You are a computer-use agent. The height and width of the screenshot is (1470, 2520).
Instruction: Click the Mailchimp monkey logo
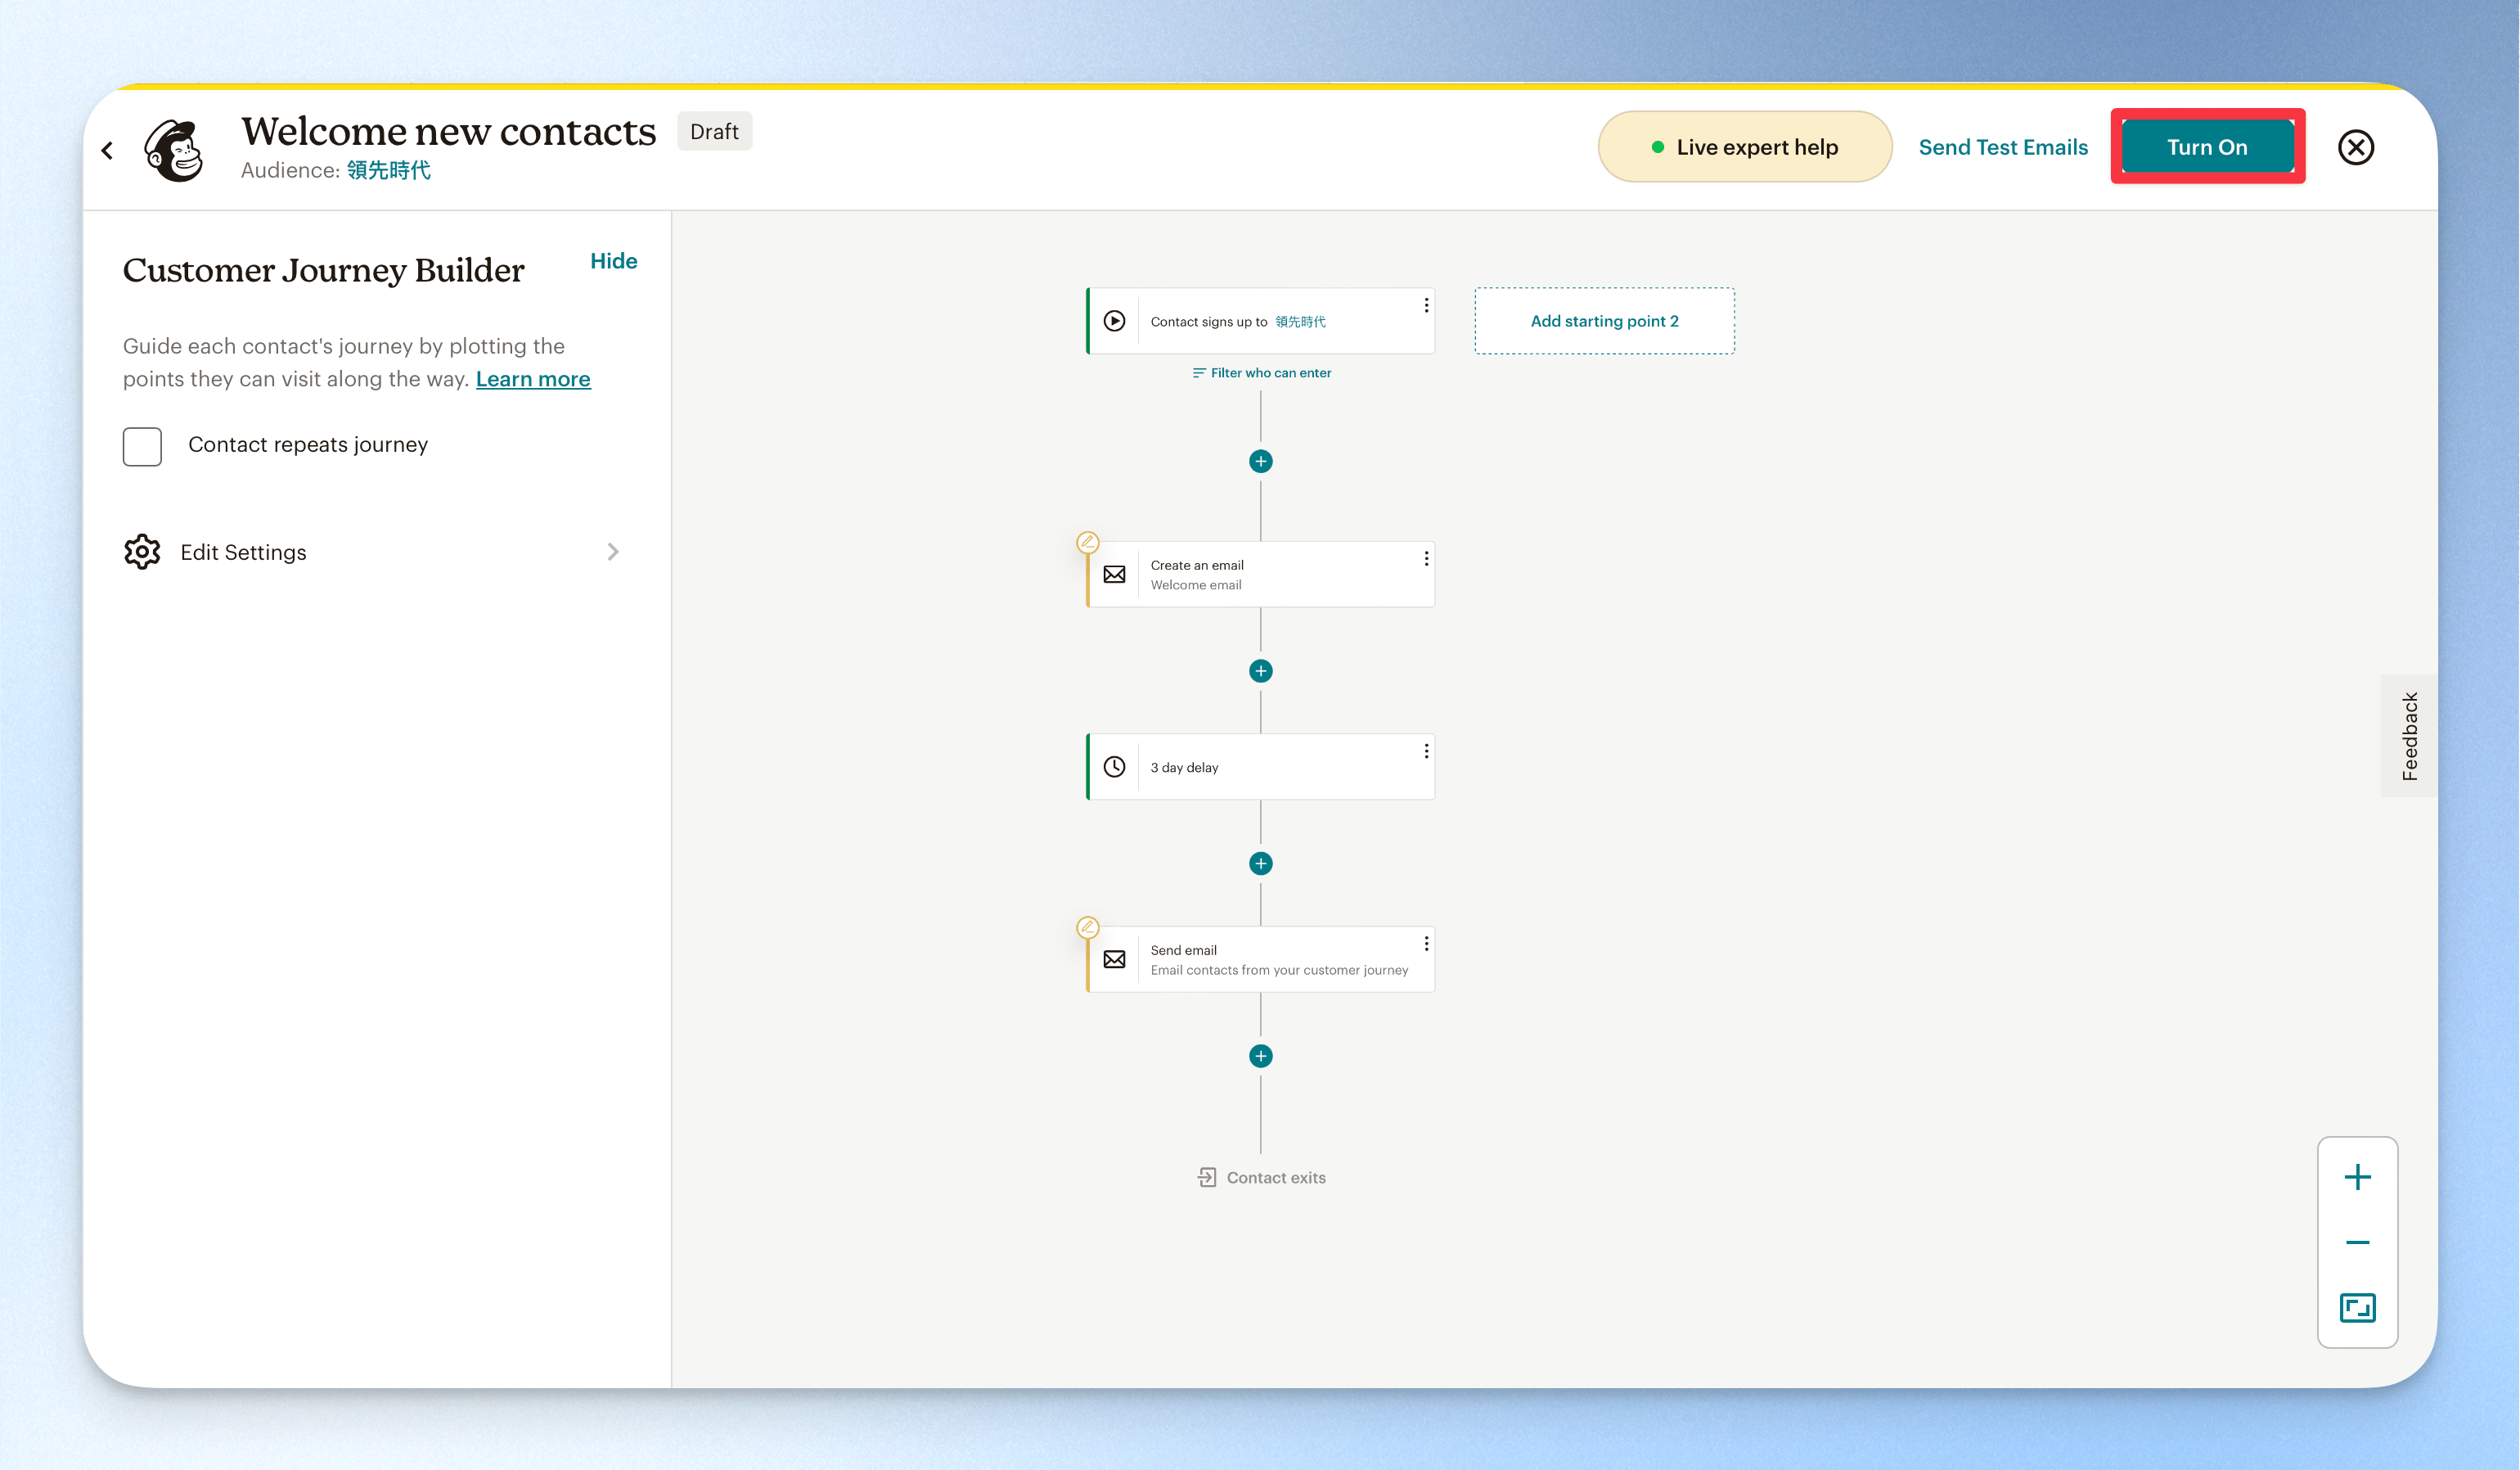coord(174,150)
